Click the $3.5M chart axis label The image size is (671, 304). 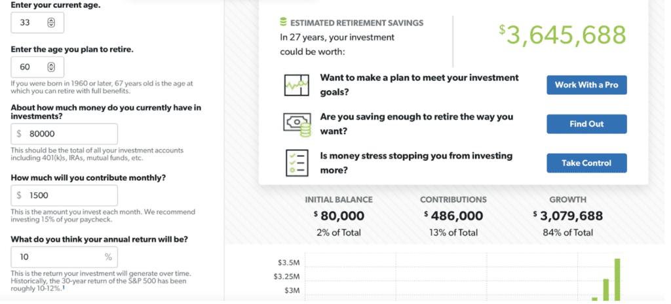(x=289, y=263)
